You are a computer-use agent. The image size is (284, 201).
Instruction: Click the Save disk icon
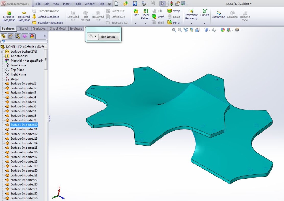pyautogui.click(x=135, y=4)
